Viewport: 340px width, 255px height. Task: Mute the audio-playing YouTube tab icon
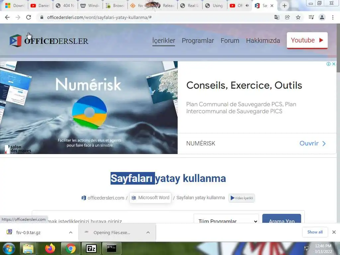247,6
